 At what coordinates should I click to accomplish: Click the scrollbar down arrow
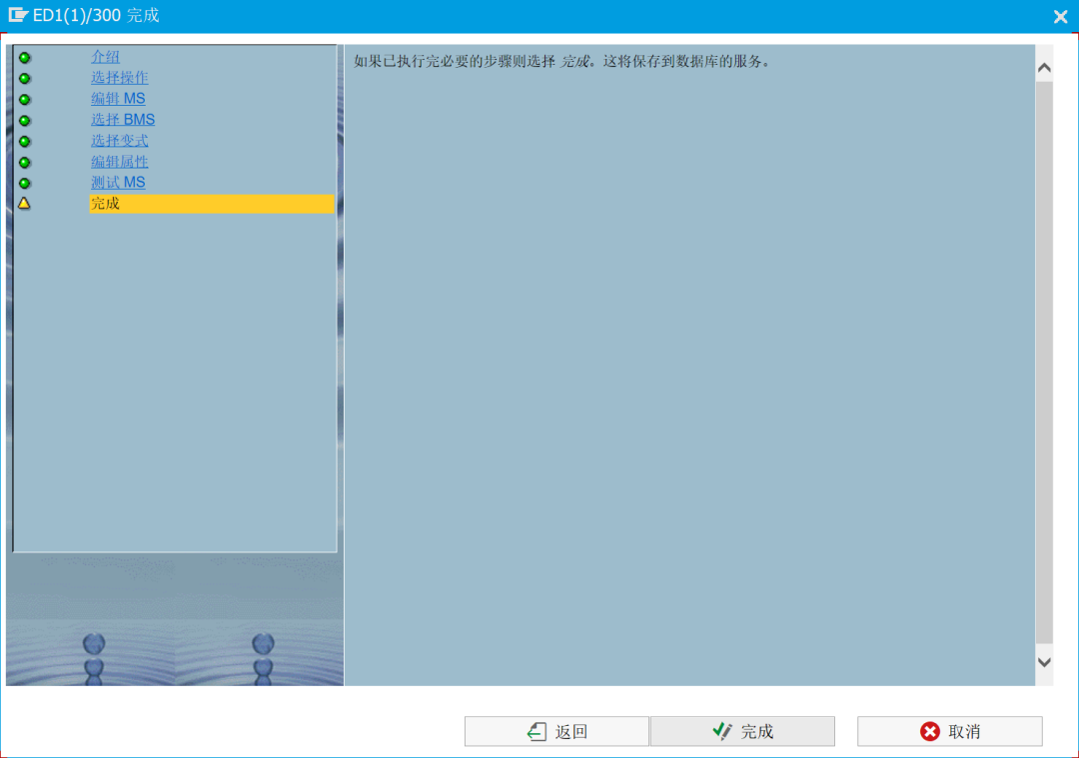click(x=1044, y=662)
